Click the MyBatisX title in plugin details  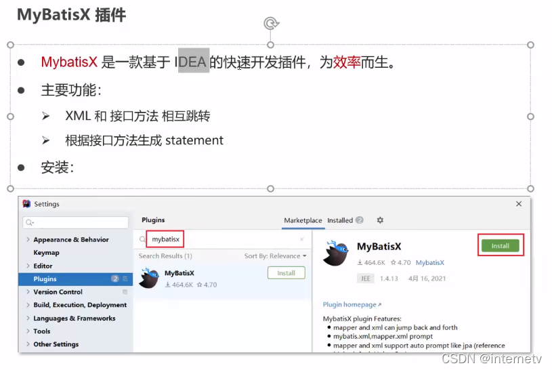(x=379, y=246)
